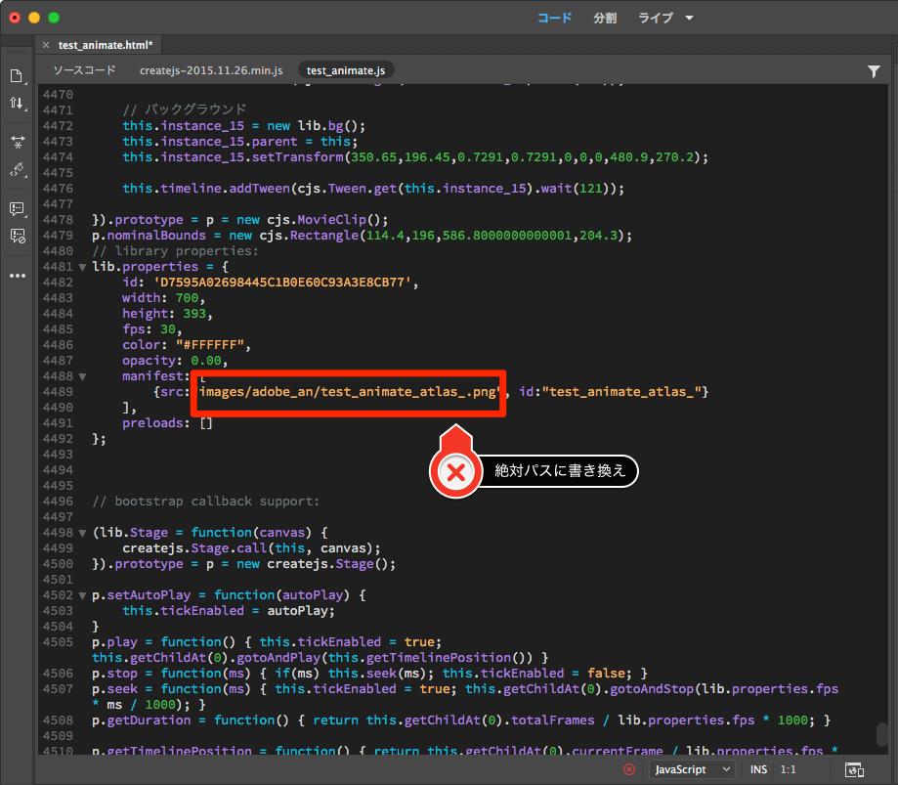Open the JavaScript language dropdown
The width and height of the screenshot is (898, 785).
tap(692, 769)
